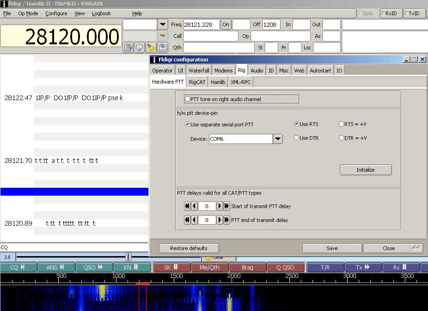Step up the start of transmit PTT delay
This screenshot has height=311, width=428.
point(220,206)
